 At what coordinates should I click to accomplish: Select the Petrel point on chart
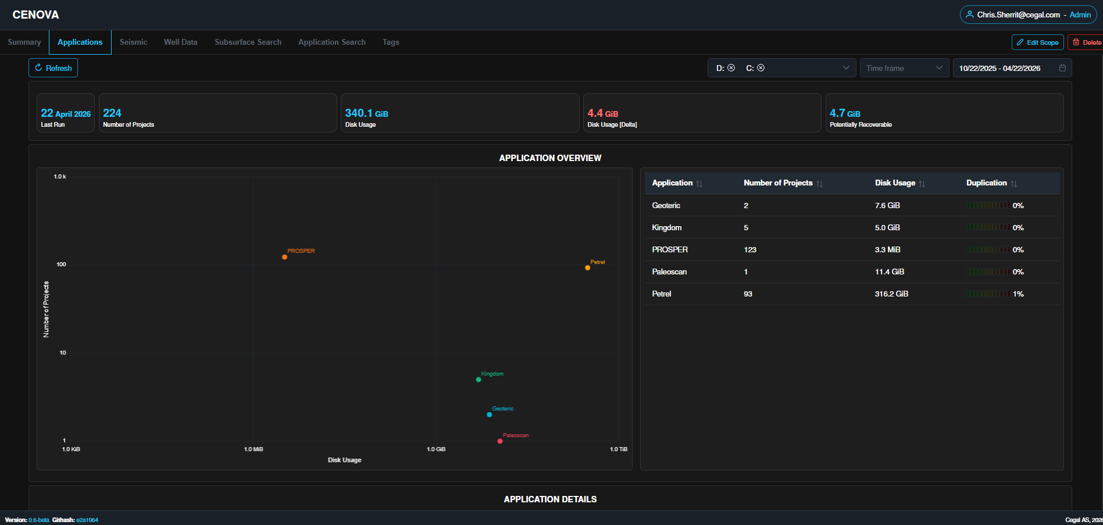click(587, 268)
